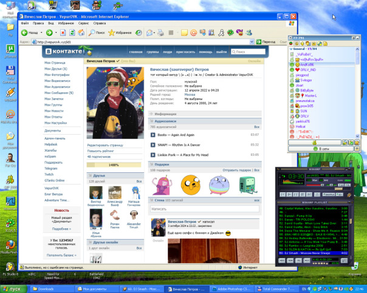Open the Избранное menu in the menu bar
This screenshot has width=367, height=293.
66,23
